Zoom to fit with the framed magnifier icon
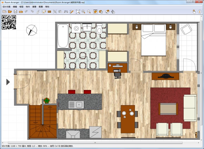 (78, 12)
